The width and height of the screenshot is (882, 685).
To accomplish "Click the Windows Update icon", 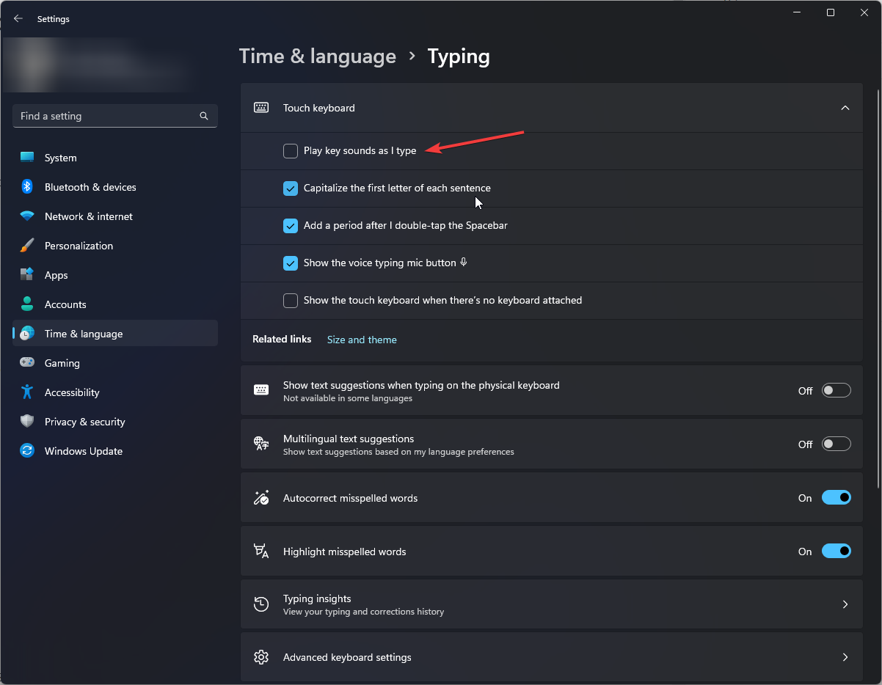I will 27,451.
